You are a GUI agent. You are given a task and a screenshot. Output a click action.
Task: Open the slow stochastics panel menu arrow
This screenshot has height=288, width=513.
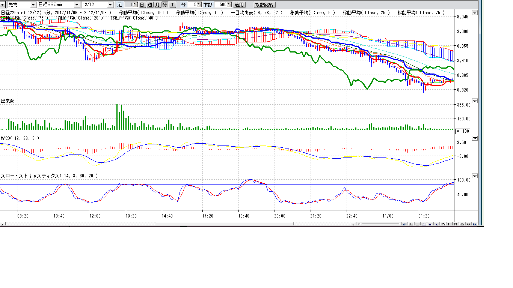(x=475, y=176)
